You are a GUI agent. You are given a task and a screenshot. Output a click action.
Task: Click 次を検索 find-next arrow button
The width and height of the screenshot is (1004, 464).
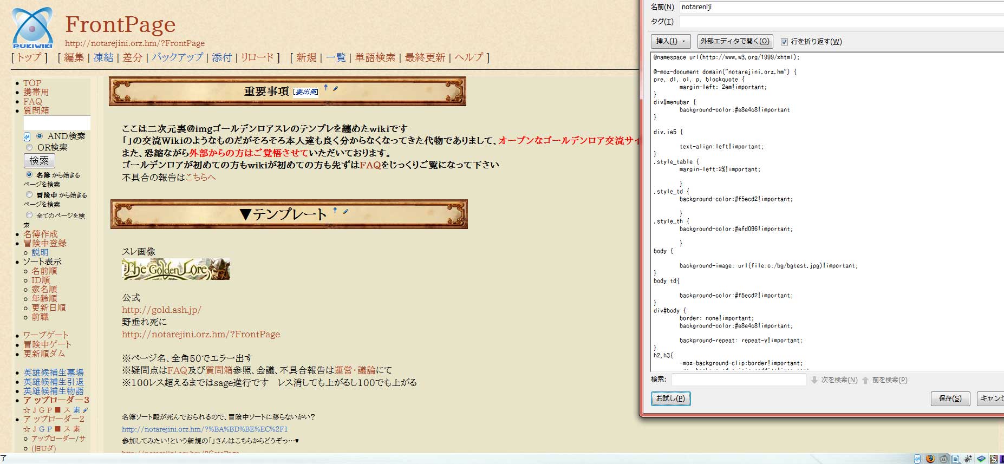click(x=814, y=380)
